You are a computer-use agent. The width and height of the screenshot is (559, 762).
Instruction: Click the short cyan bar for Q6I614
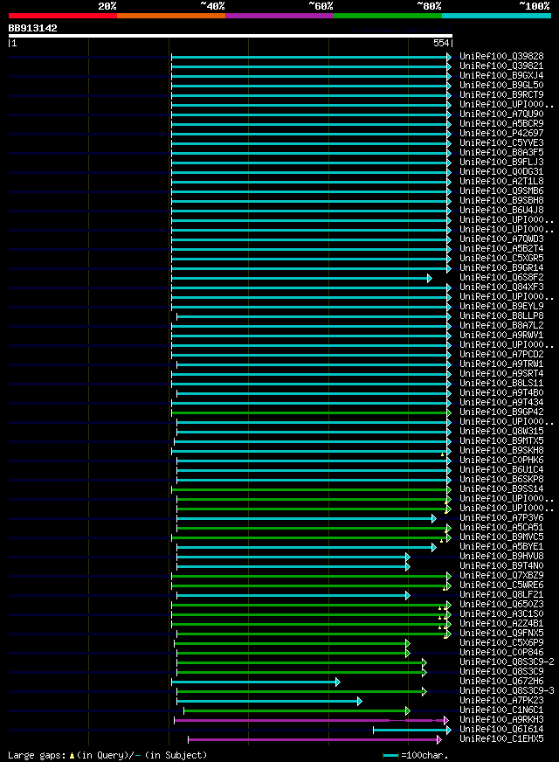click(x=412, y=731)
